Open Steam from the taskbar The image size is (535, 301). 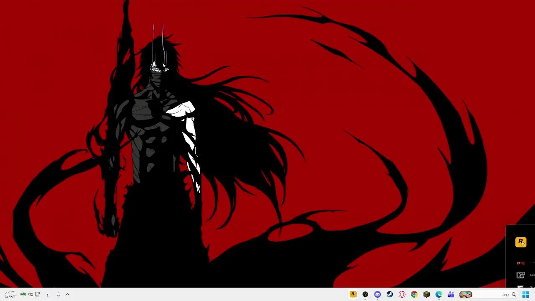click(390, 295)
